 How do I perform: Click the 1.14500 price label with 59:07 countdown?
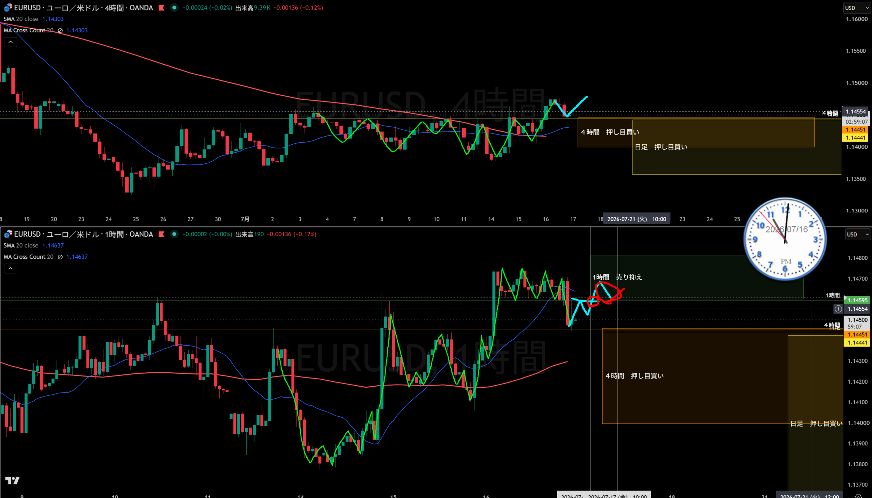[x=857, y=323]
